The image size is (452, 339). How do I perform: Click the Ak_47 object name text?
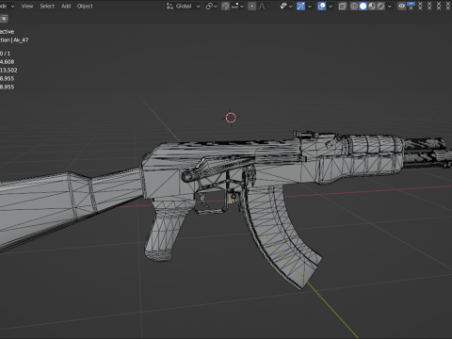pos(21,40)
